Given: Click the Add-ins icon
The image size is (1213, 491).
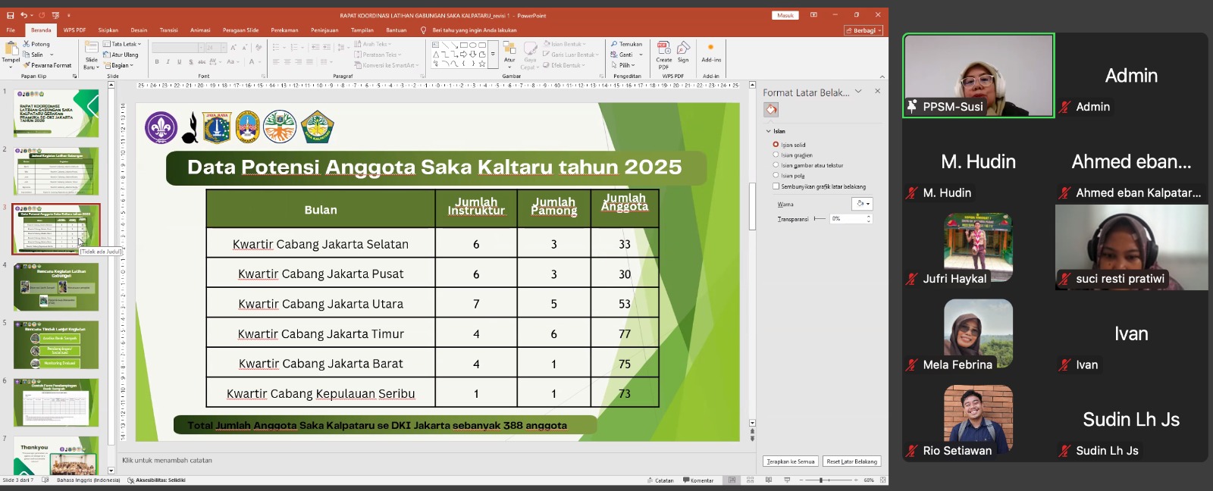Looking at the screenshot, I should click(710, 52).
